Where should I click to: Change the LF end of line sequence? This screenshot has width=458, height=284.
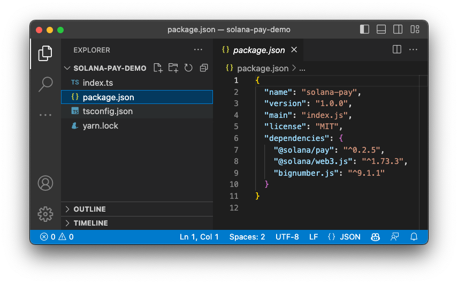314,237
